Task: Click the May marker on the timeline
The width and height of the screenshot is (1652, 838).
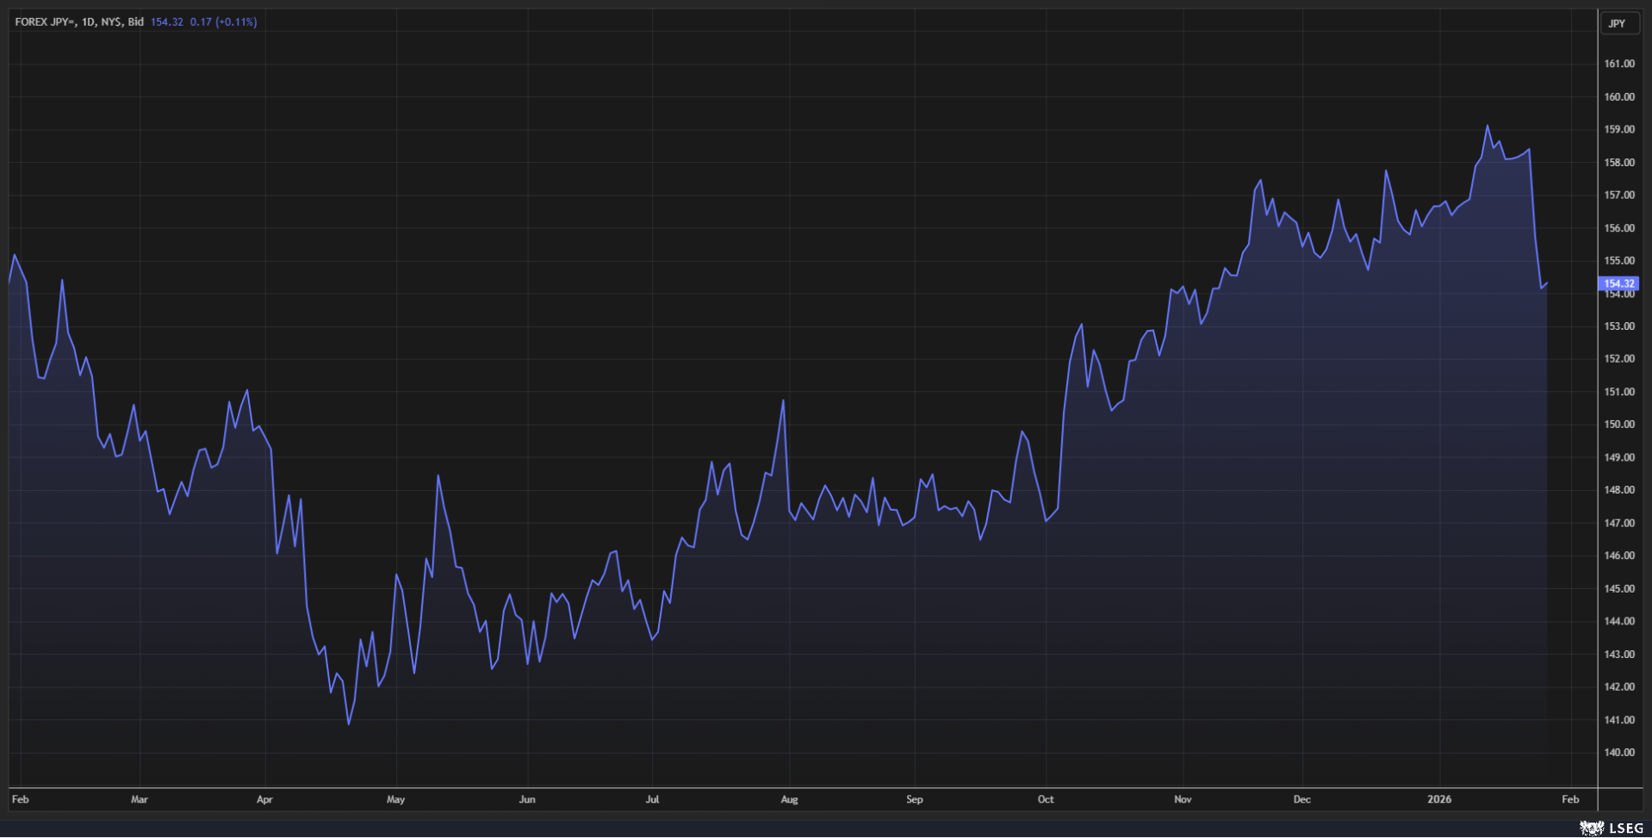Action: tap(395, 799)
